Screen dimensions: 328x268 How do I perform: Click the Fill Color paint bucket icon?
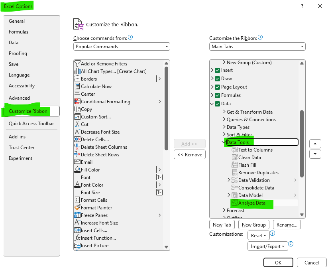(x=77, y=169)
